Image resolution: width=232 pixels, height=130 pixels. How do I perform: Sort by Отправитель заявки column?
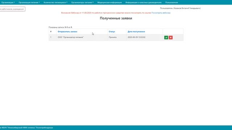click(67, 31)
